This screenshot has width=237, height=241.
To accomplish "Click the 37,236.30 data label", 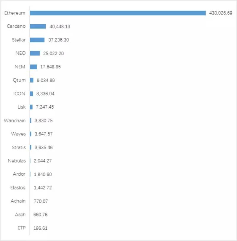I will 59,40.
